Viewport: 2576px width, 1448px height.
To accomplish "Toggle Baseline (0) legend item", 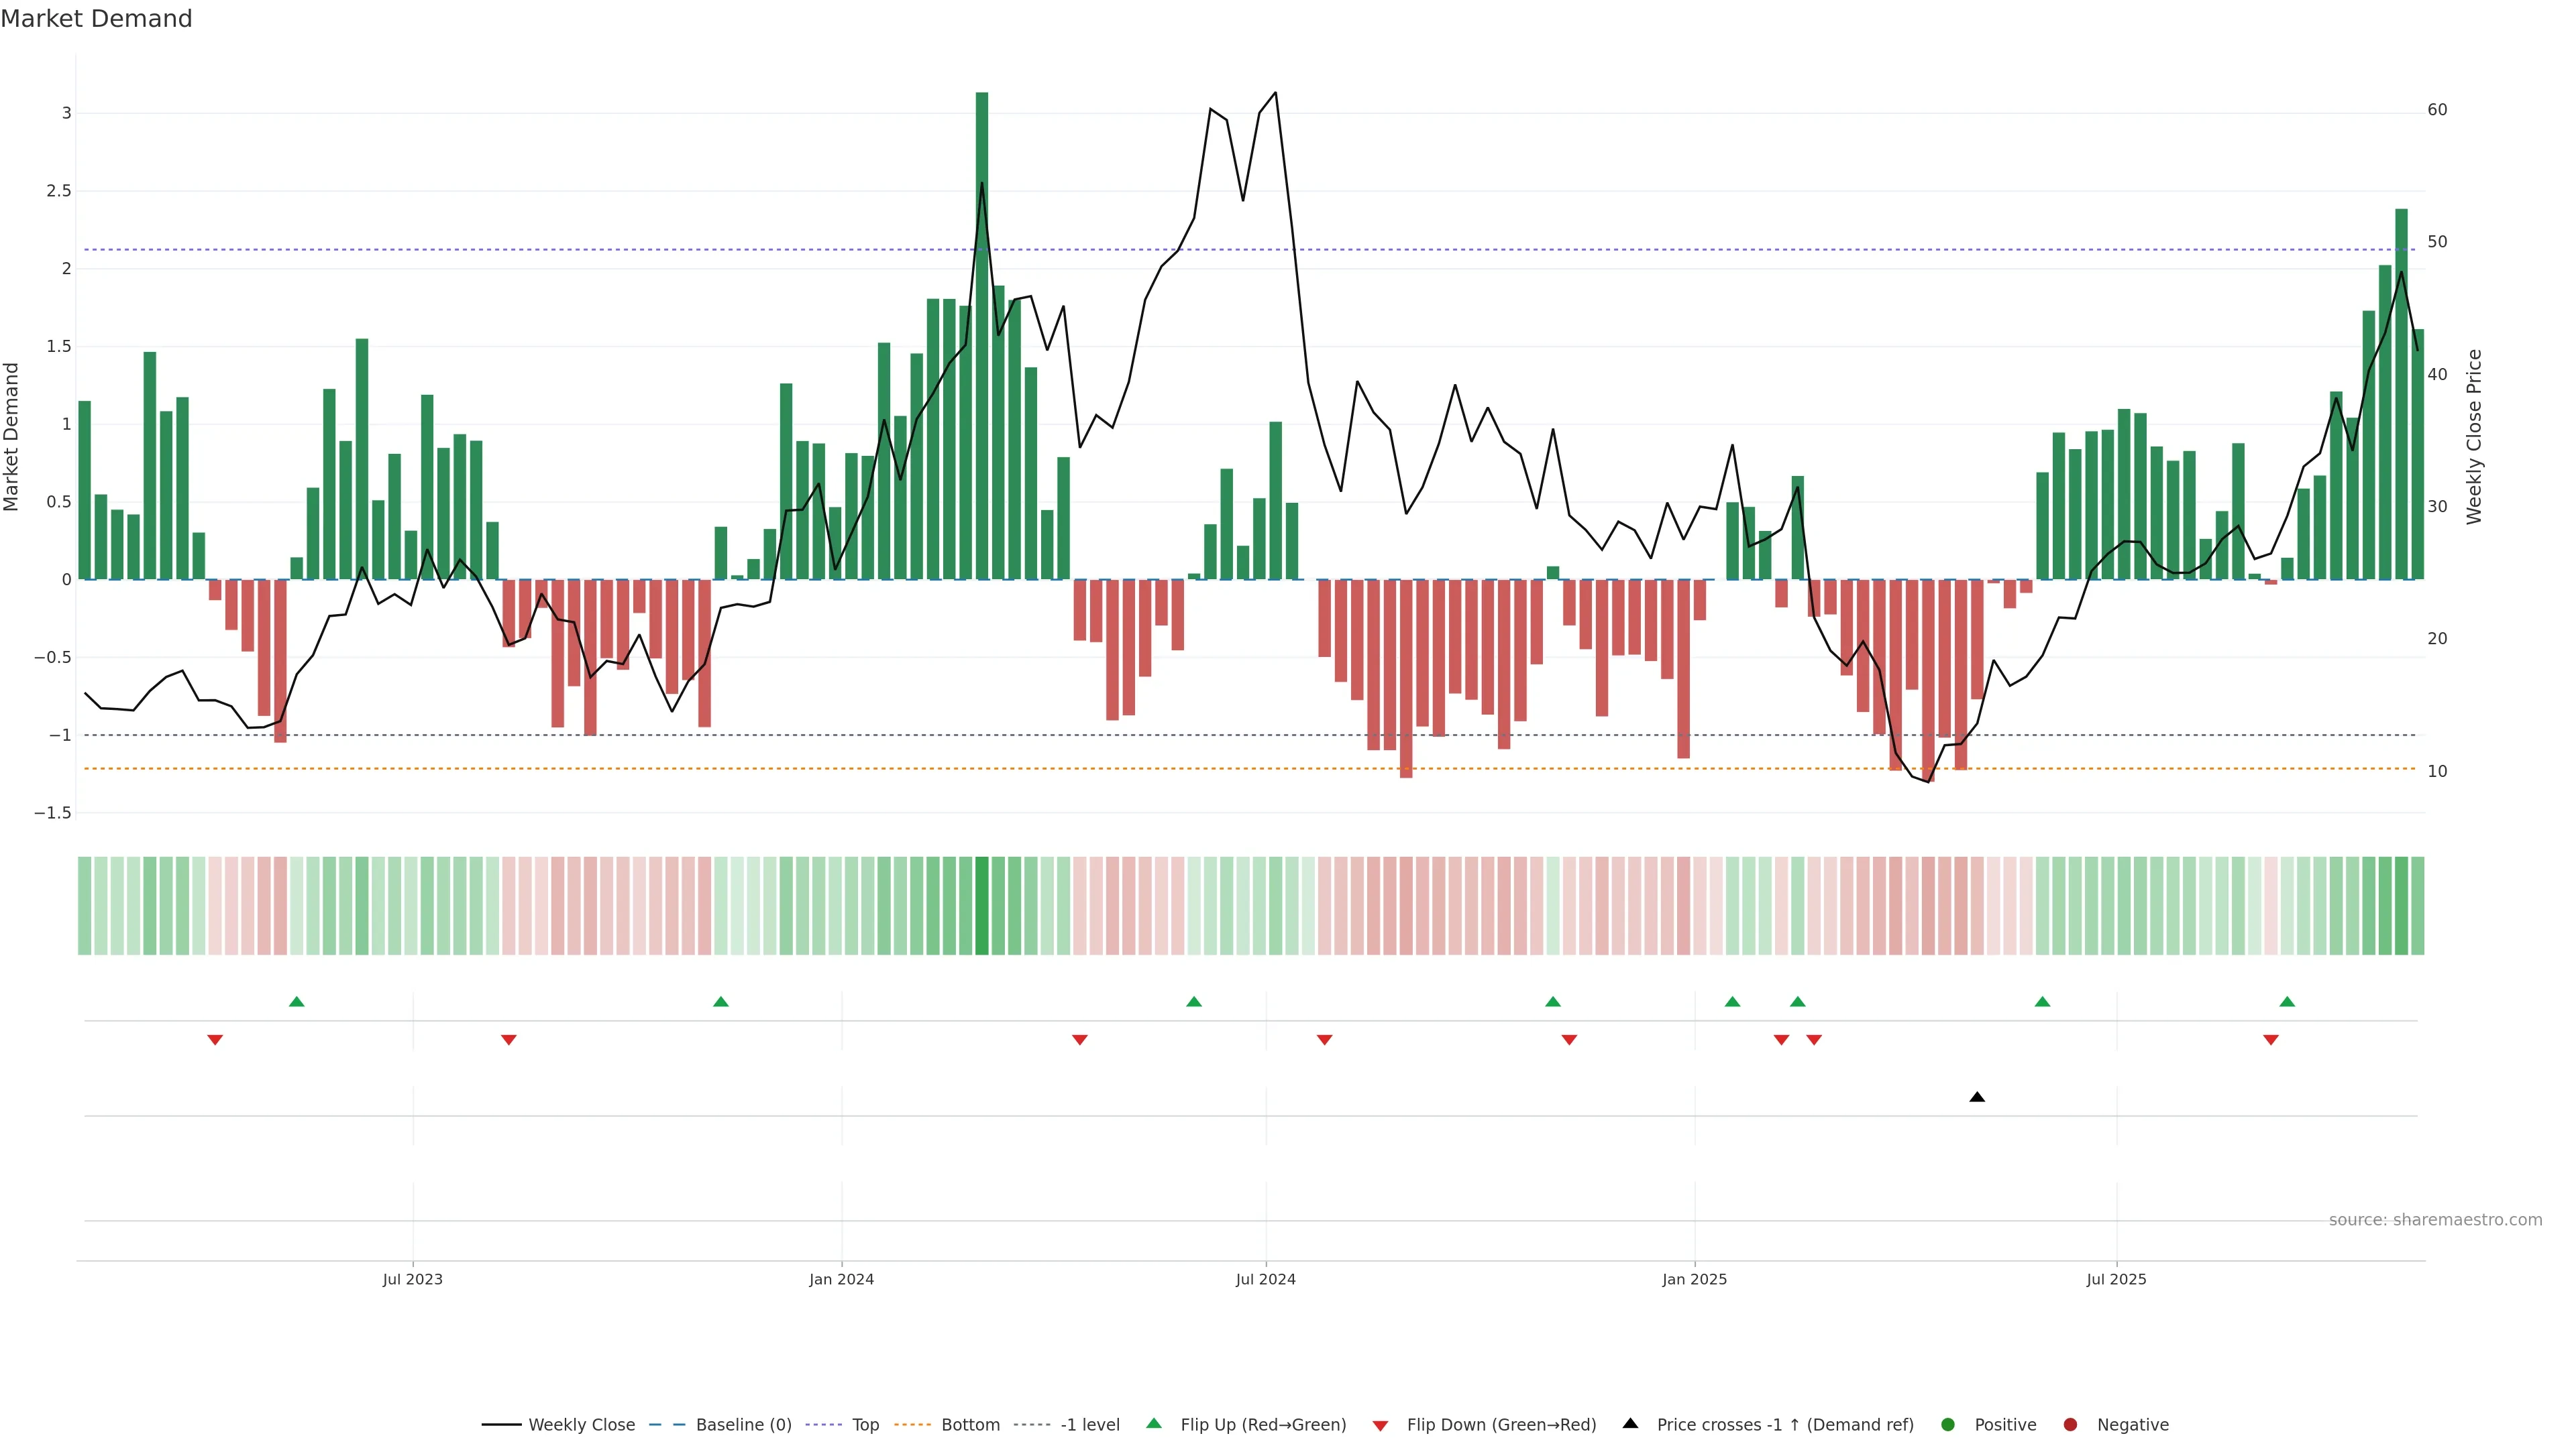I will [743, 1425].
